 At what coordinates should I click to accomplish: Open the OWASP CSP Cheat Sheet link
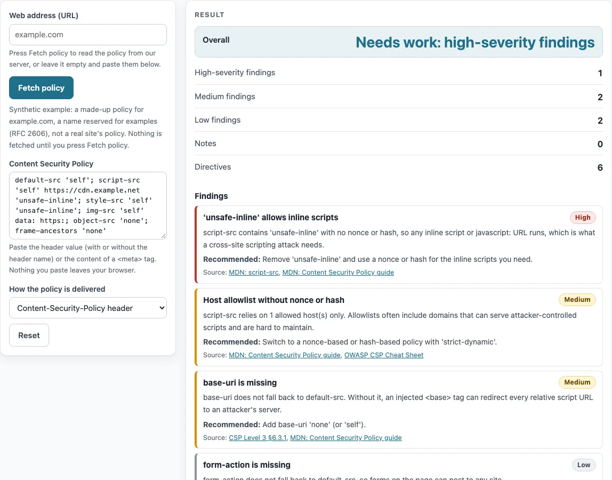(384, 355)
